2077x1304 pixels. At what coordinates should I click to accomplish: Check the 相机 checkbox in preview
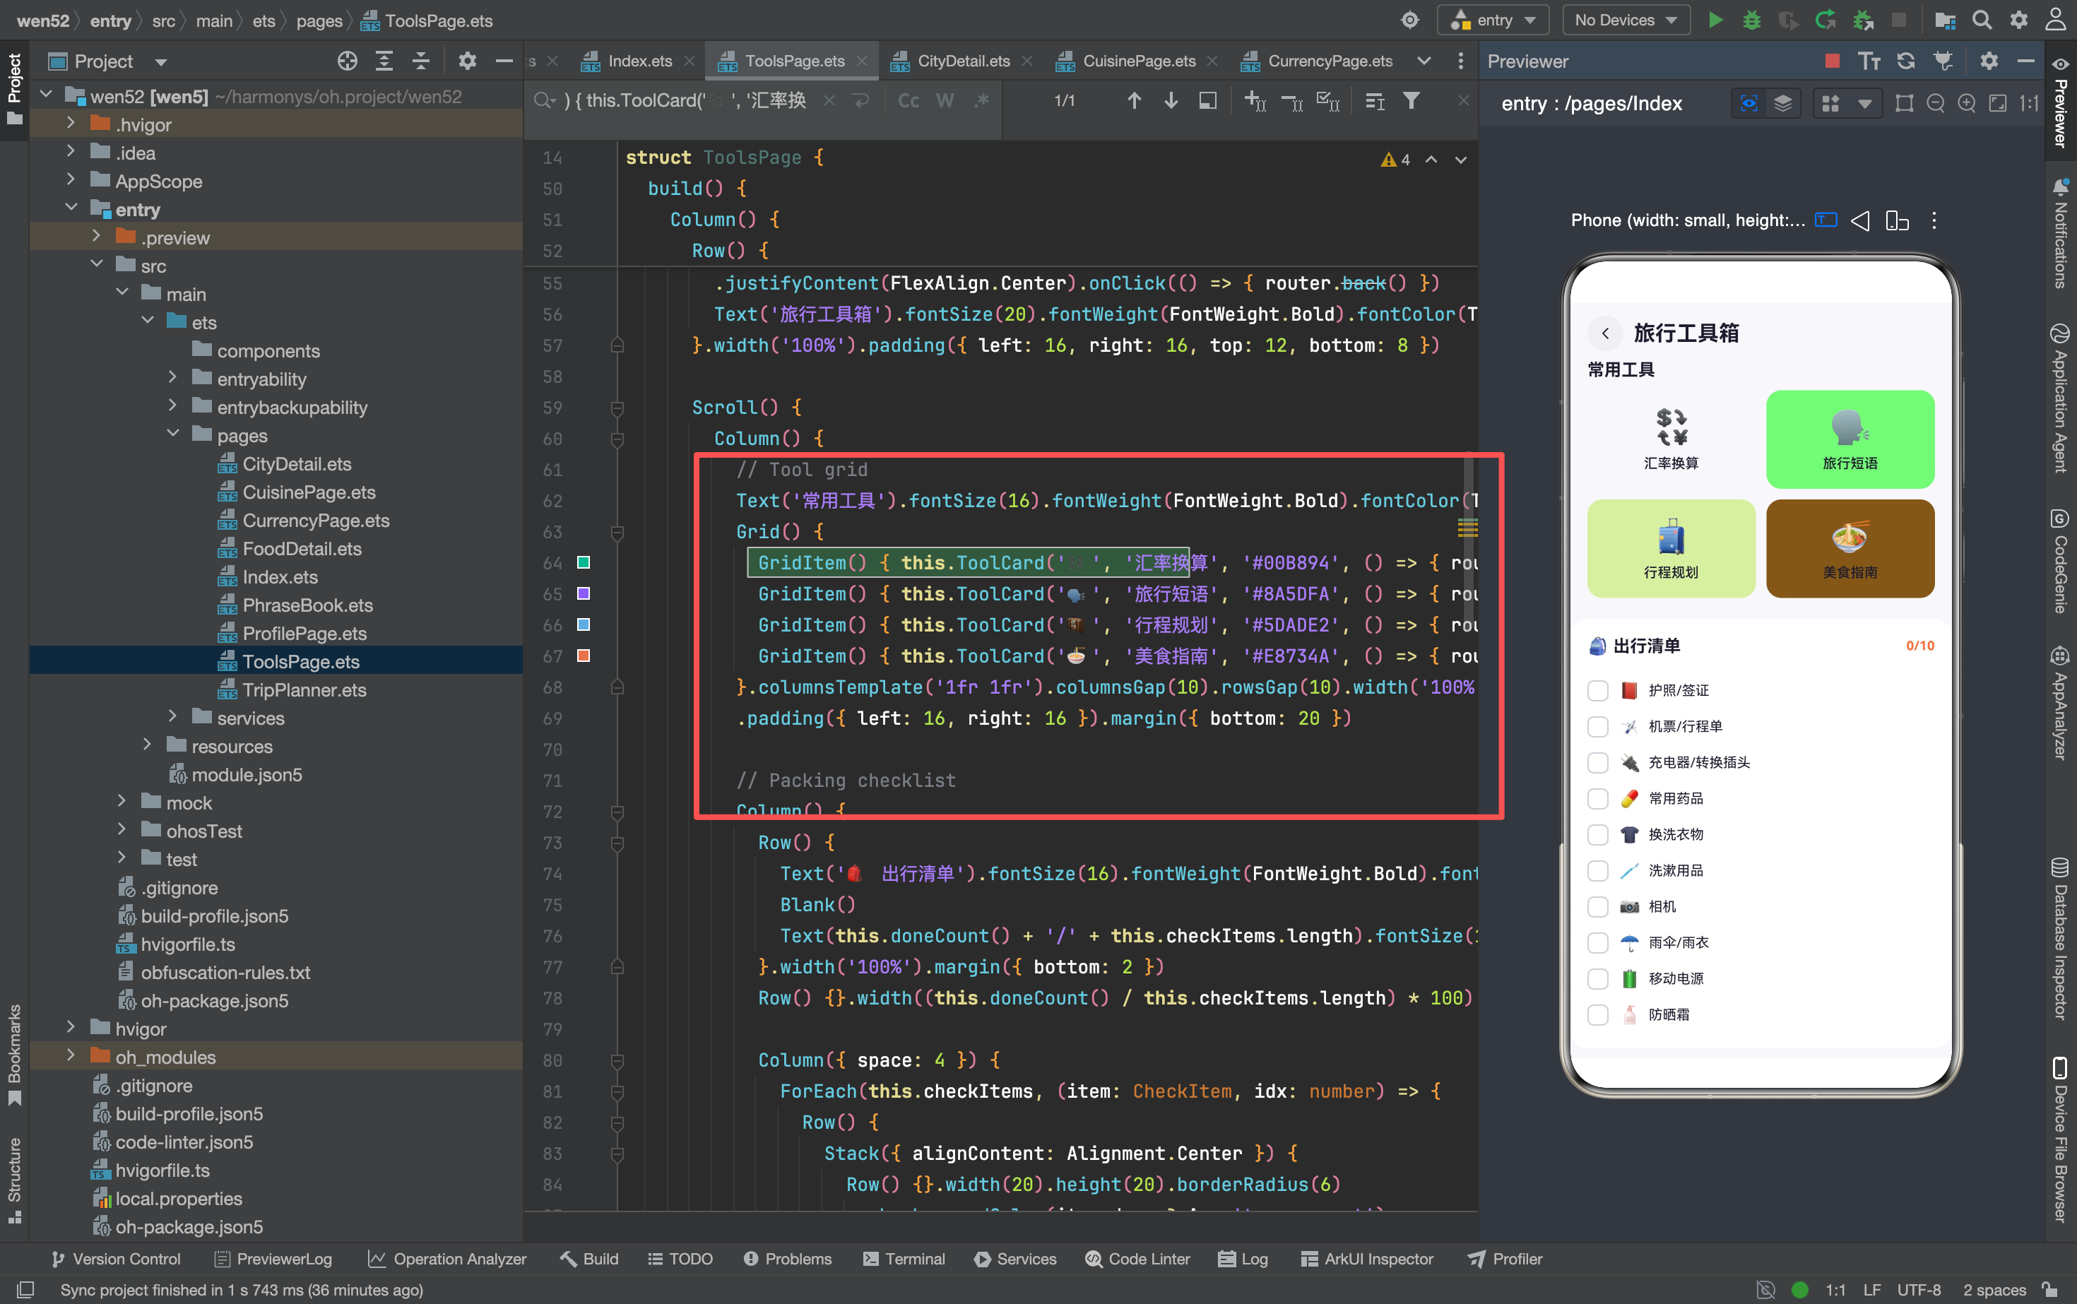click(x=1597, y=906)
